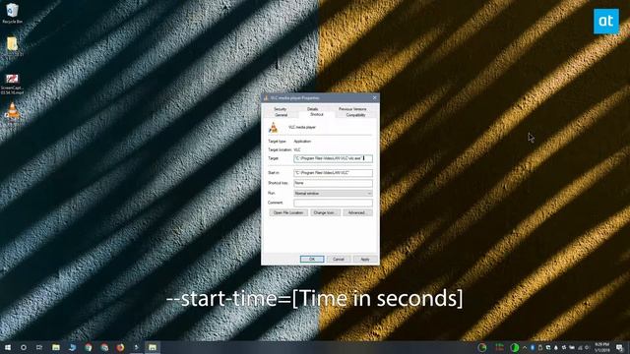630x354 pixels.
Task: Click into the Comment field
Action: click(x=333, y=204)
